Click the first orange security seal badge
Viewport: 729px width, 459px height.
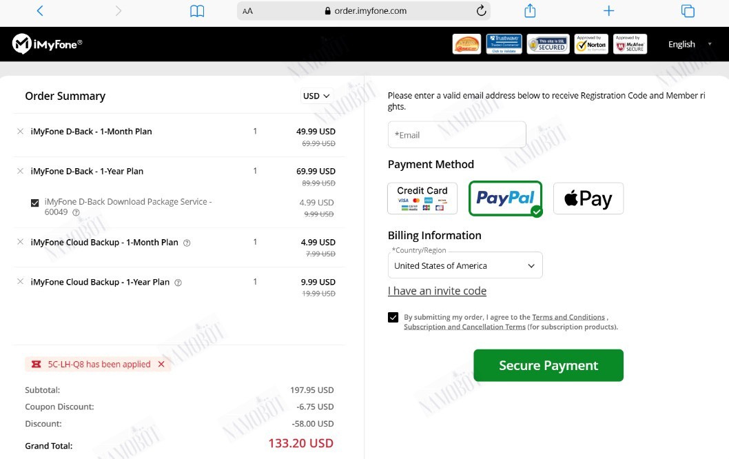pos(466,44)
